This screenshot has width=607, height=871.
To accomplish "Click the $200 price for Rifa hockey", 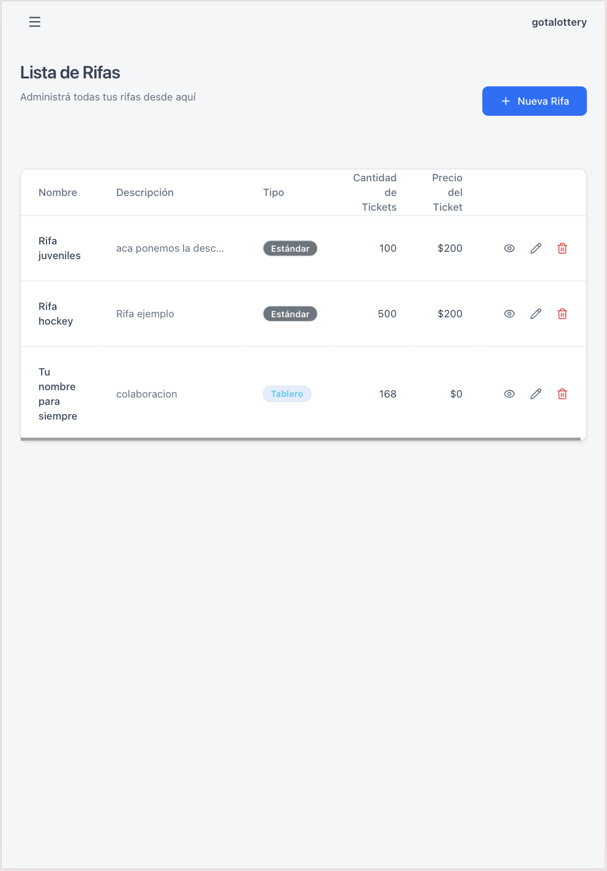I will coord(450,314).
